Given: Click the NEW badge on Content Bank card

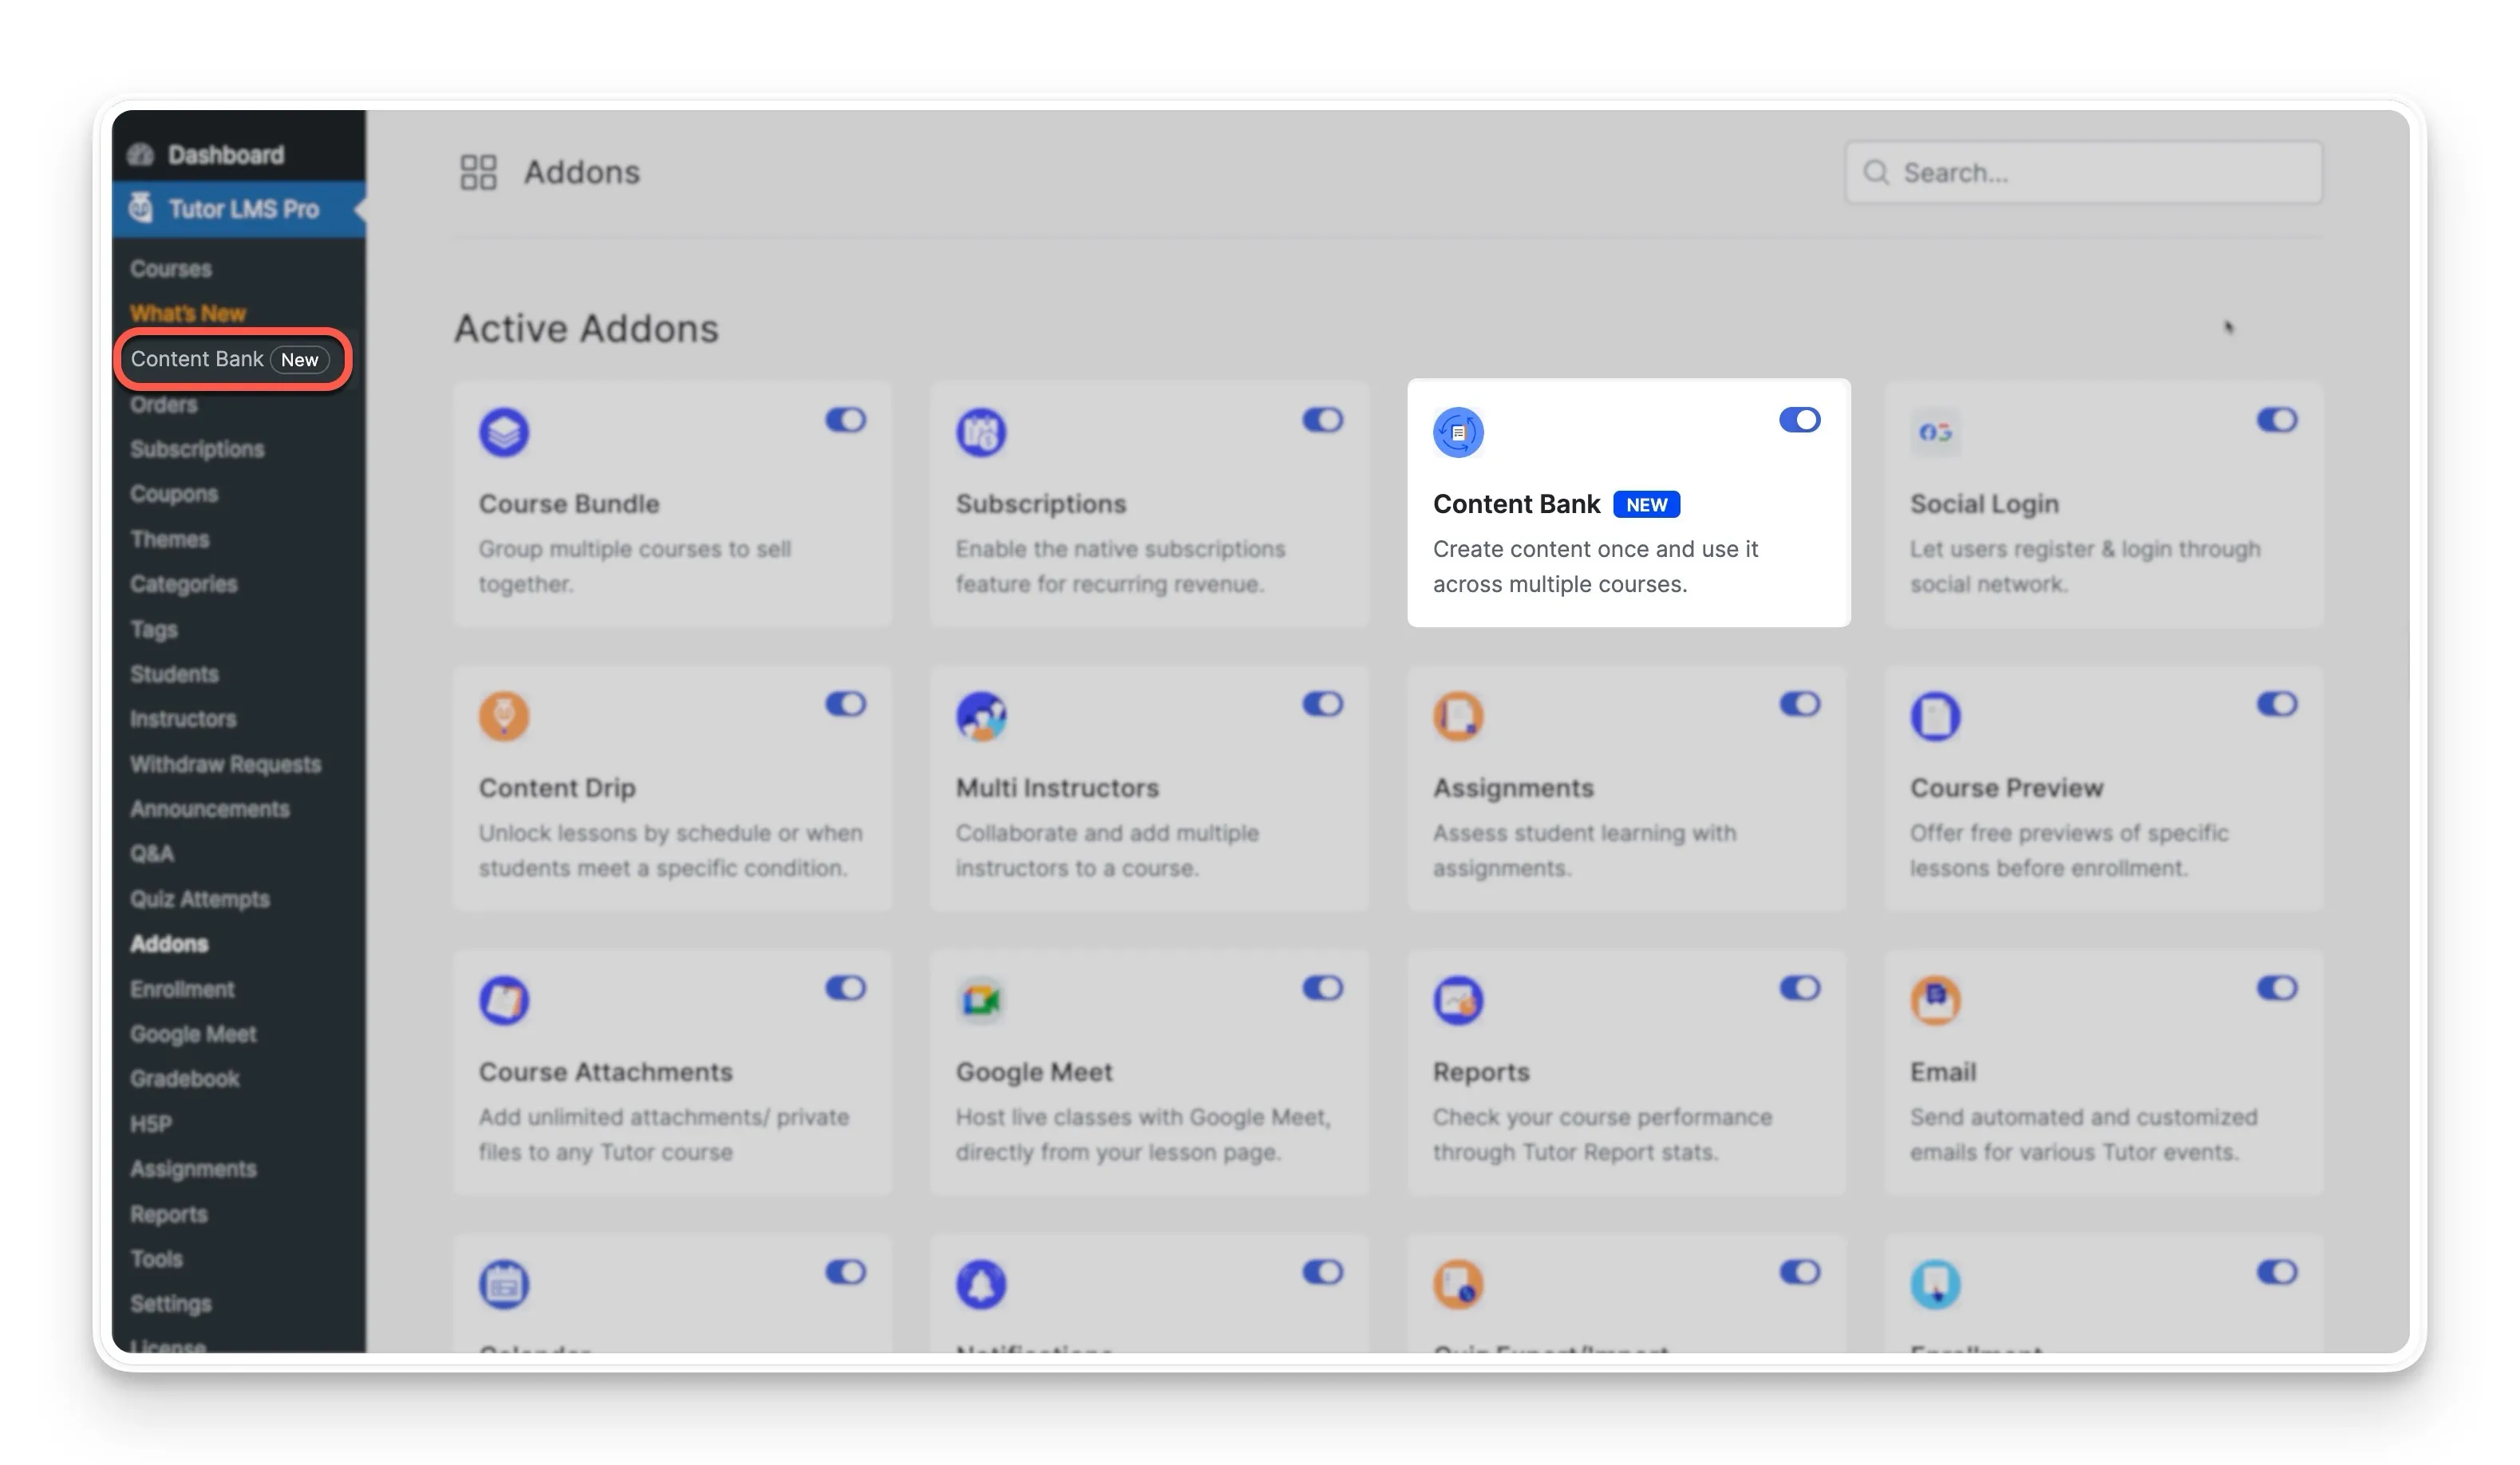Looking at the screenshot, I should pyautogui.click(x=1646, y=505).
